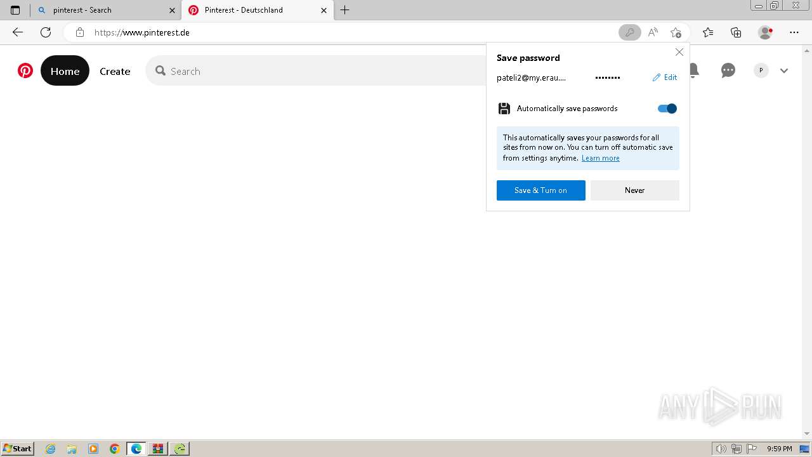Open the Home tab on Pinterest
Screen dimensions: 812x457
point(65,71)
